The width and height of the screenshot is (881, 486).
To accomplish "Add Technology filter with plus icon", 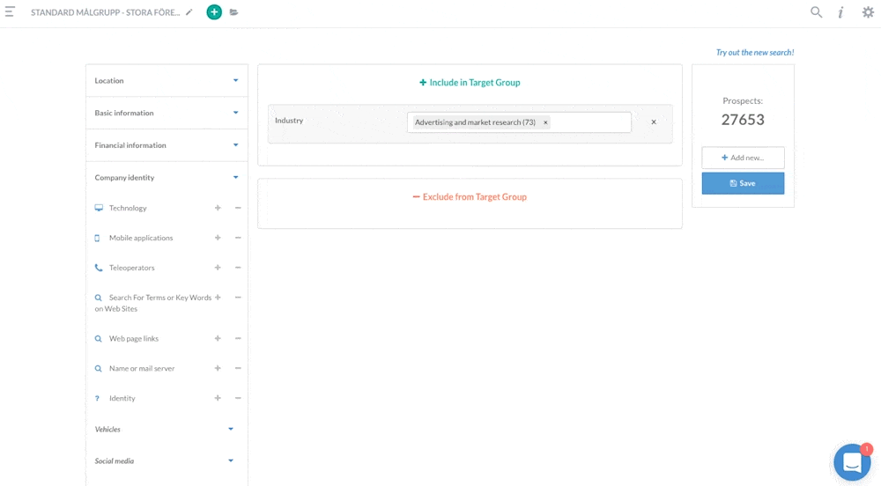I will tap(218, 208).
